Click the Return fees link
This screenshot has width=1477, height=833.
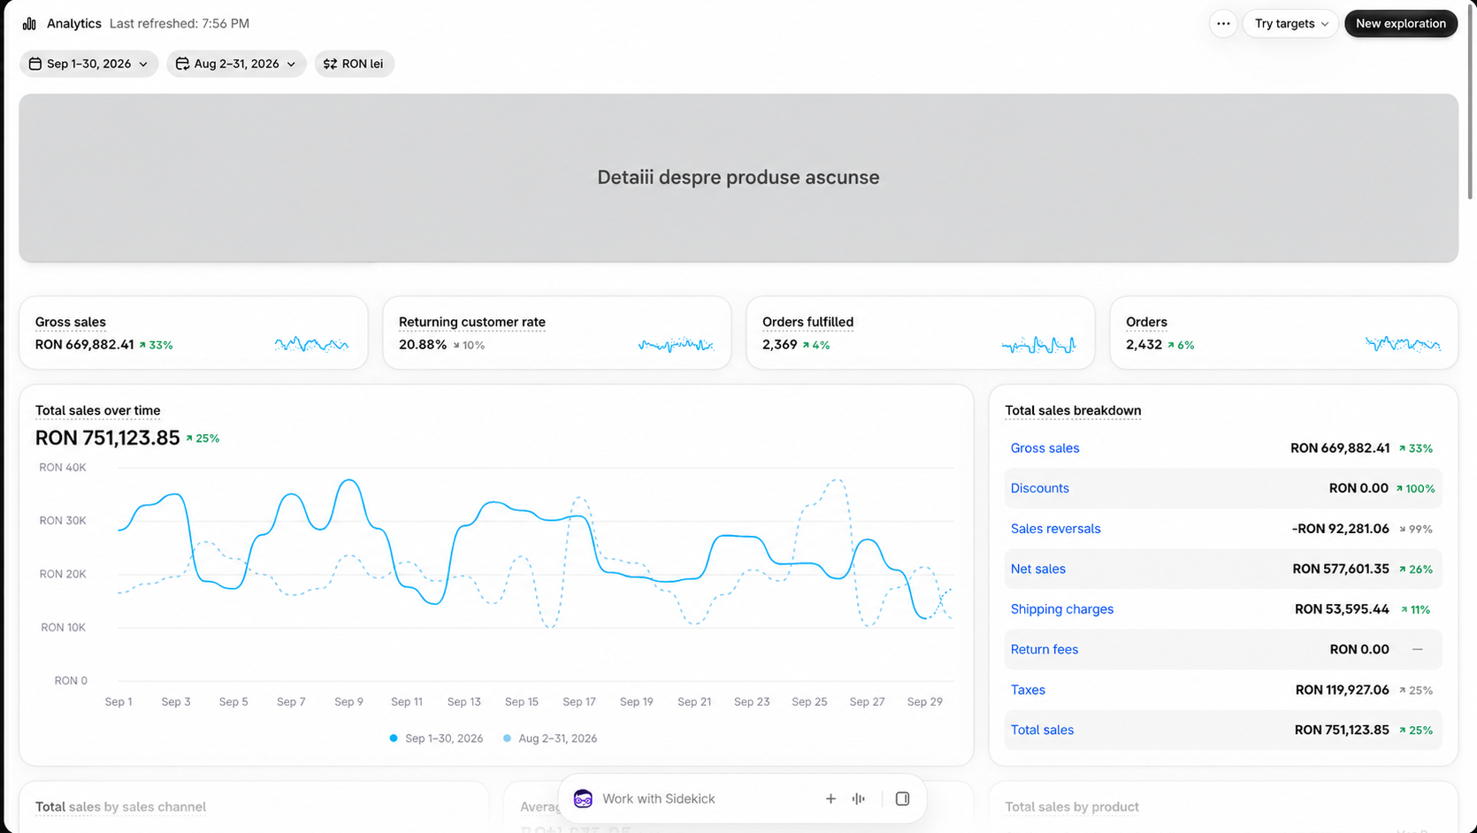click(1044, 649)
